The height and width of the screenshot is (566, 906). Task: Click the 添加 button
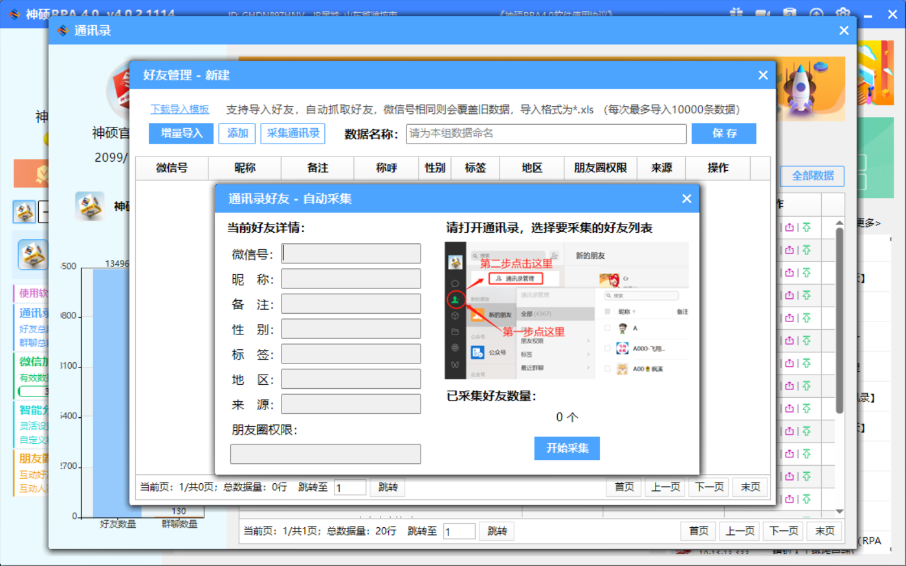coord(237,133)
